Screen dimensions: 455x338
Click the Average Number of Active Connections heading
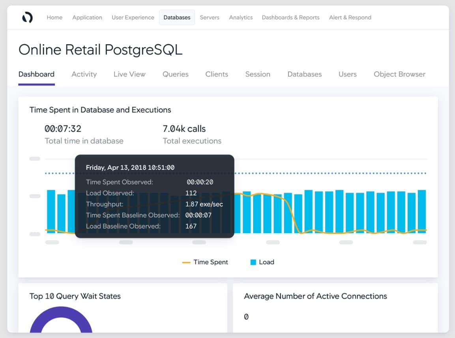(315, 296)
